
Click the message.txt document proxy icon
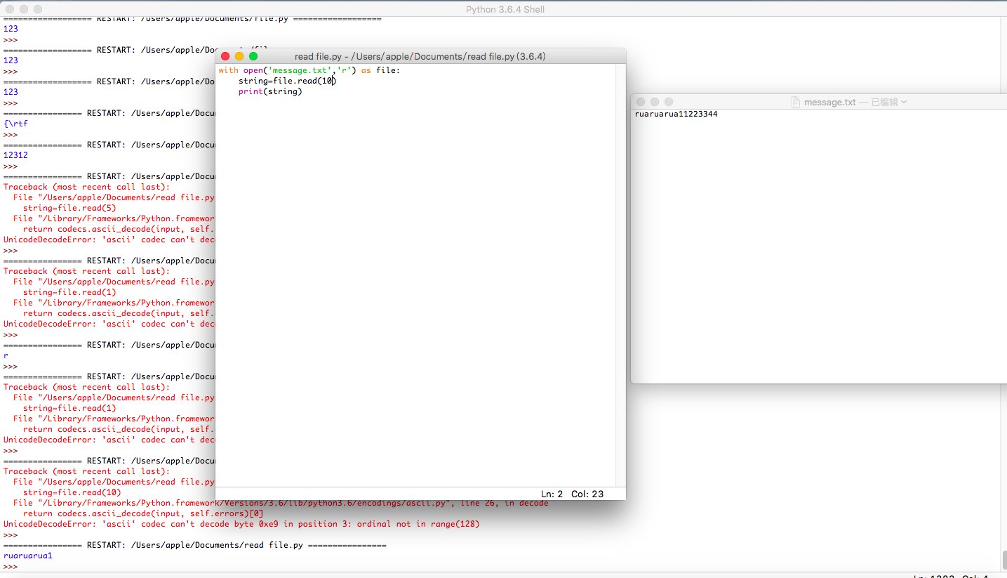point(796,102)
